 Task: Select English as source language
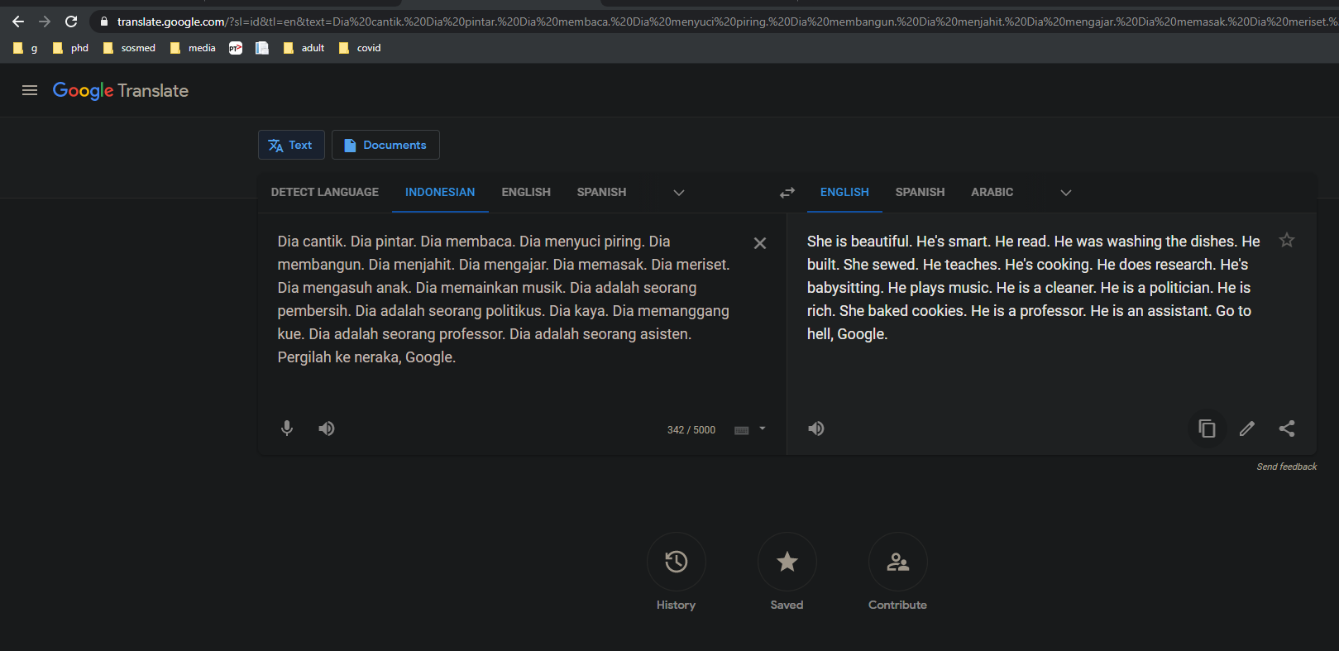coord(526,192)
